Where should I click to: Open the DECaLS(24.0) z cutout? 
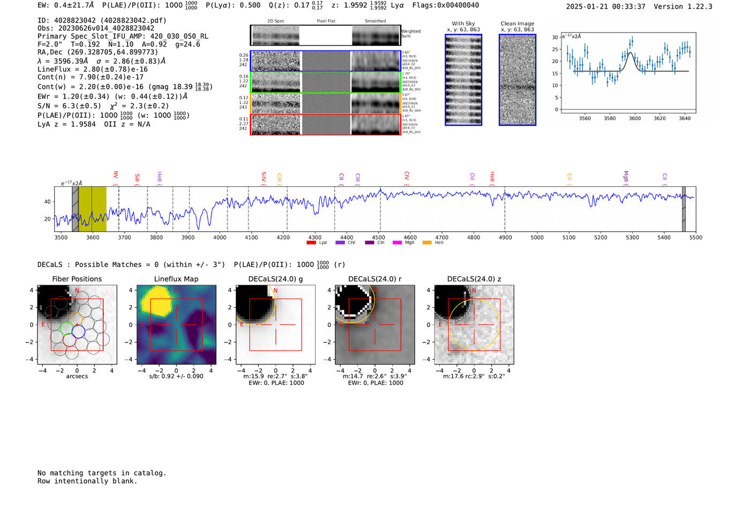click(474, 325)
